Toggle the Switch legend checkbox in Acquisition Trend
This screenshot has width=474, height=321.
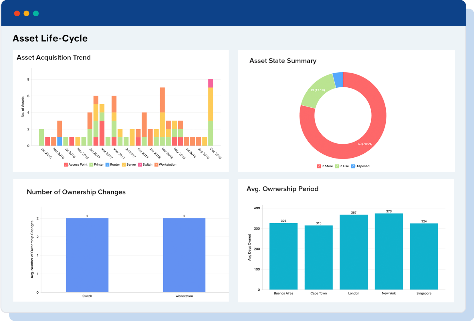[x=140, y=165]
